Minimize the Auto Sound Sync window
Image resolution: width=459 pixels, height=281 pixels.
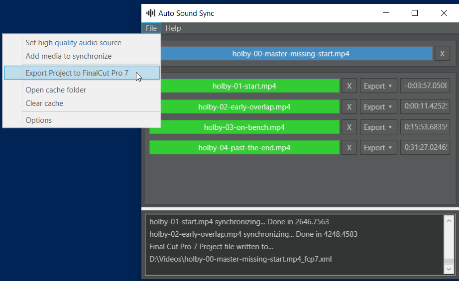[x=386, y=13]
